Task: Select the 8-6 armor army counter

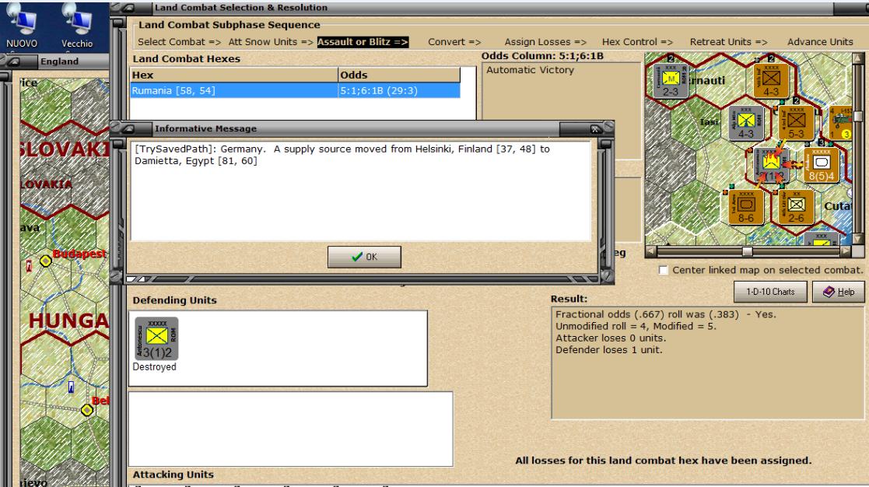Action: (x=746, y=207)
